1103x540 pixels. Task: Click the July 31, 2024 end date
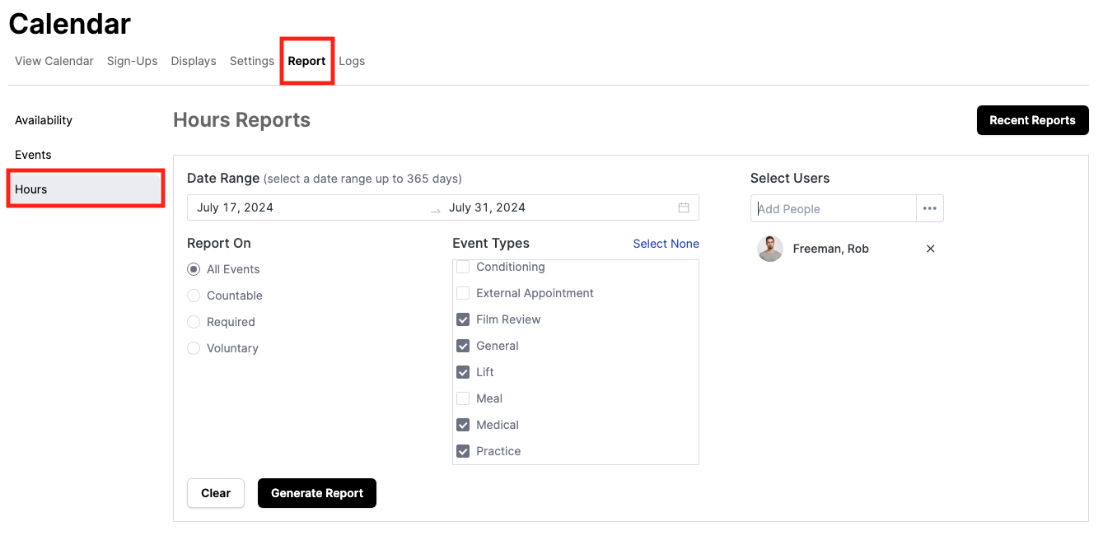tap(487, 207)
